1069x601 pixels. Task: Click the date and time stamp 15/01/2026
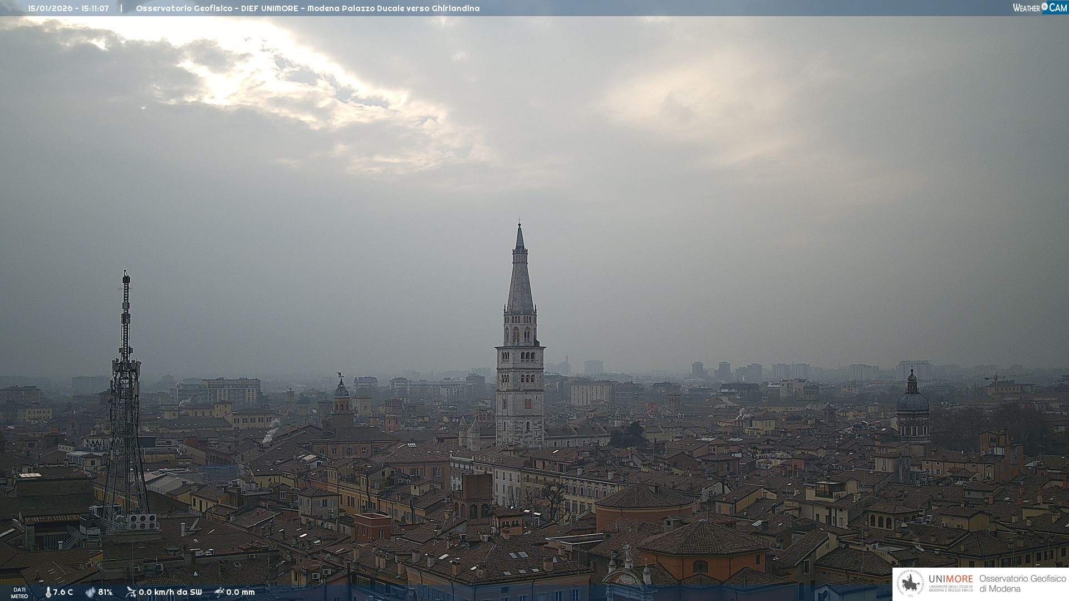pyautogui.click(x=68, y=8)
